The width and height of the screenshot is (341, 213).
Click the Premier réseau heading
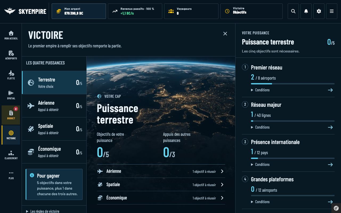pyautogui.click(x=266, y=67)
